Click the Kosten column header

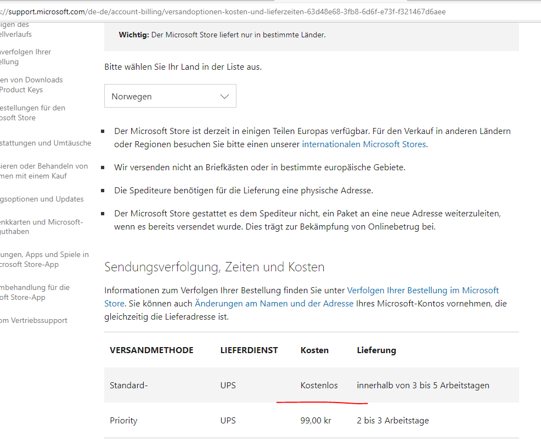pyautogui.click(x=314, y=350)
